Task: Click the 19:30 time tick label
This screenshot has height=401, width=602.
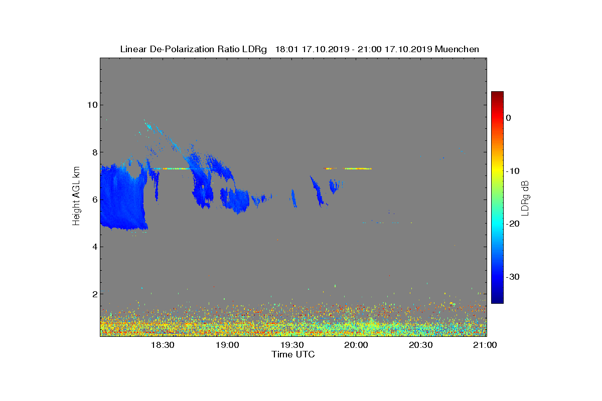Action: click(x=292, y=345)
